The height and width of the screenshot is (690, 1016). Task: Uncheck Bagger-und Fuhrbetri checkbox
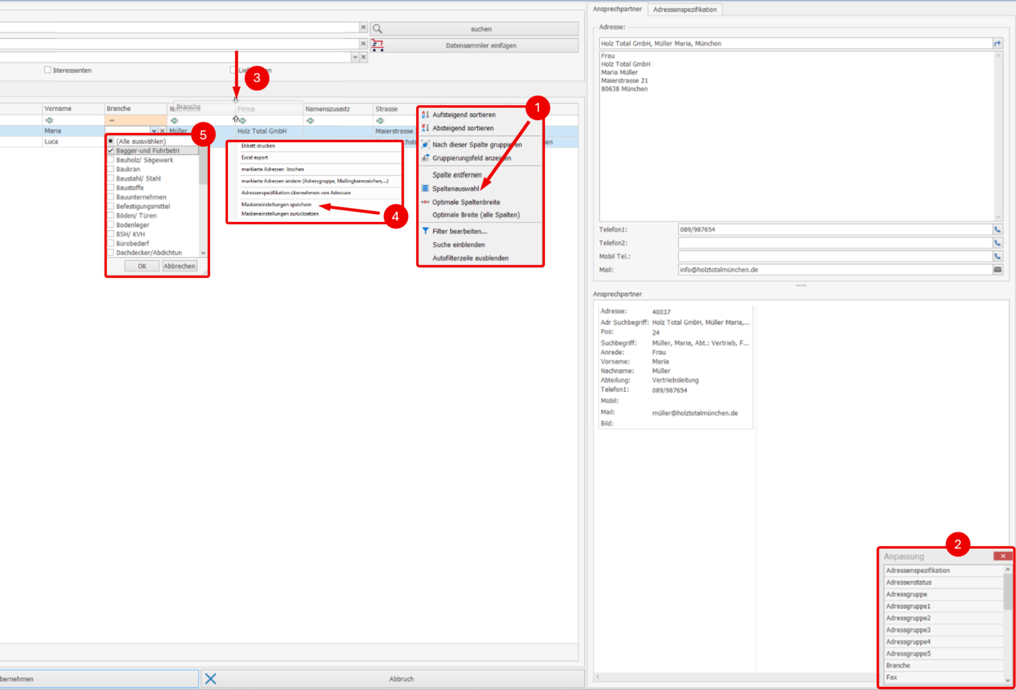111,151
